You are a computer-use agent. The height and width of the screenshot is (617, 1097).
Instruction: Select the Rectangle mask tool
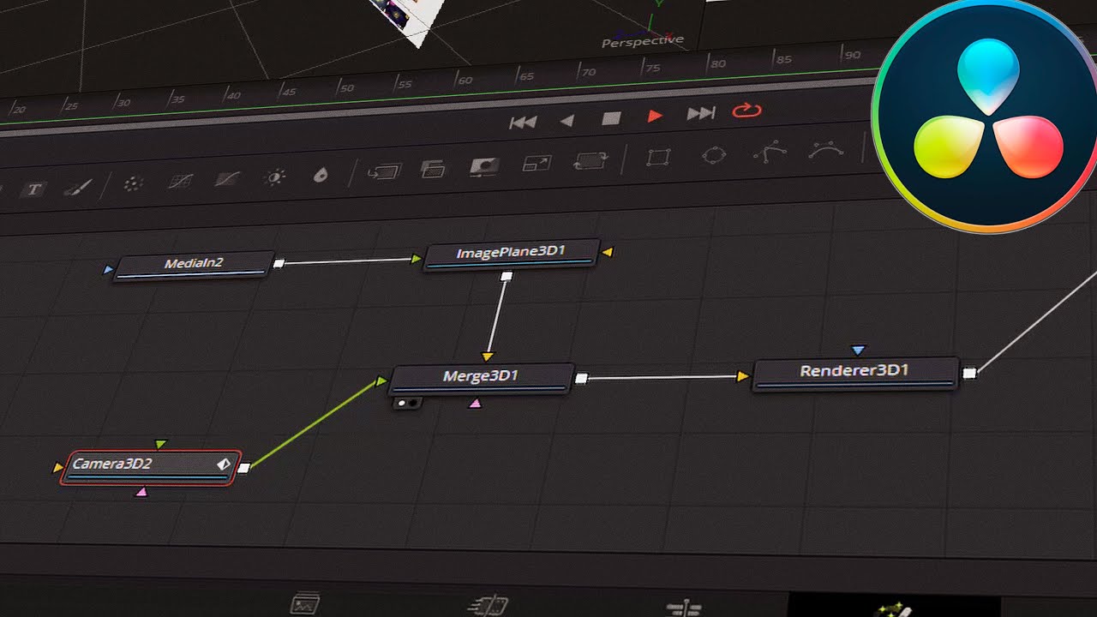tap(658, 158)
